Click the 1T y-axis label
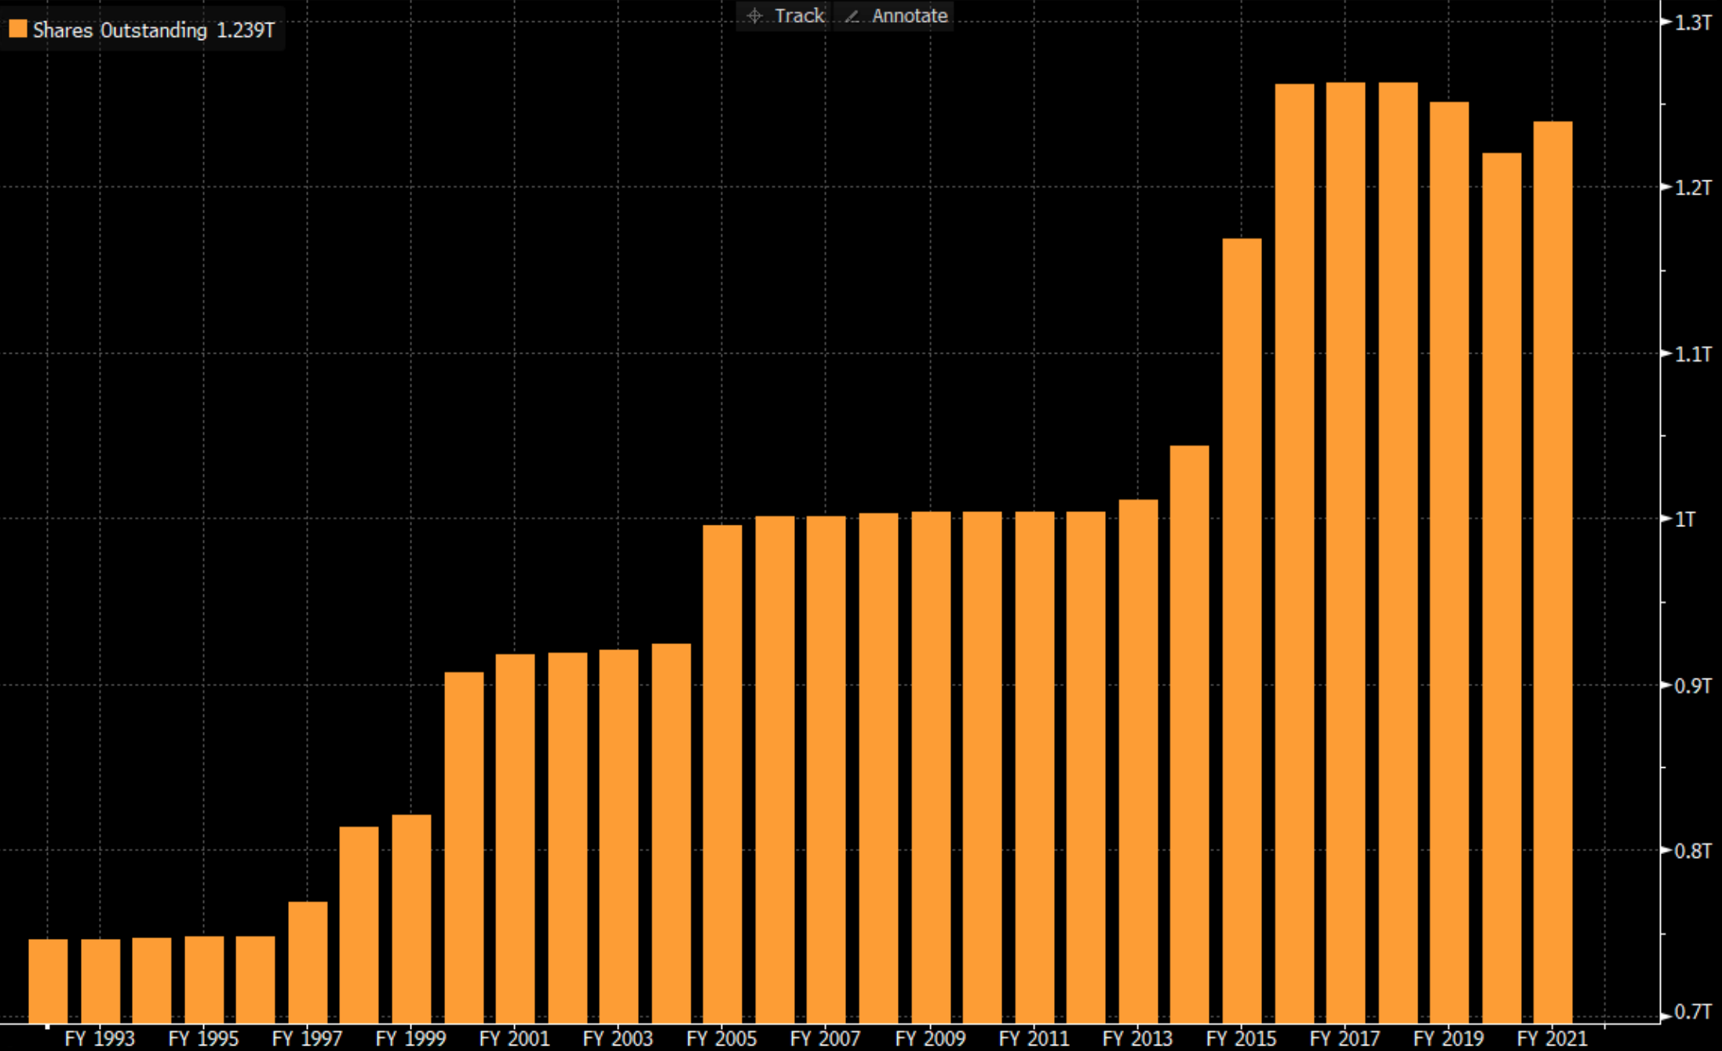This screenshot has height=1051, width=1722. tap(1684, 519)
